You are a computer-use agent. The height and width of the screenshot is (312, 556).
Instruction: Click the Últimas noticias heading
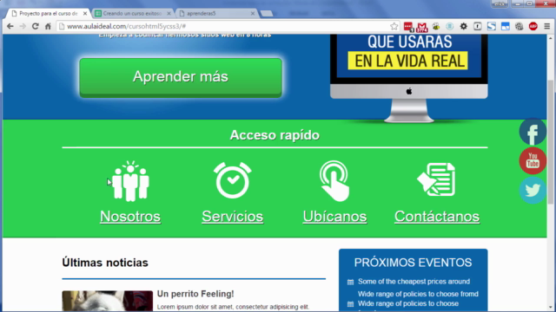click(x=105, y=263)
